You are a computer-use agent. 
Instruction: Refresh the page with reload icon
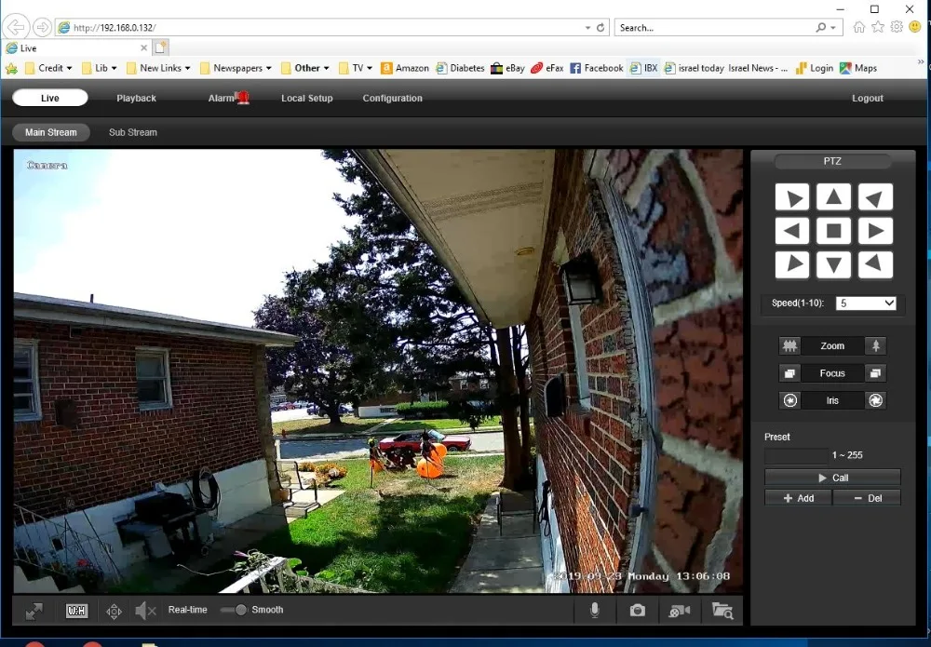600,27
